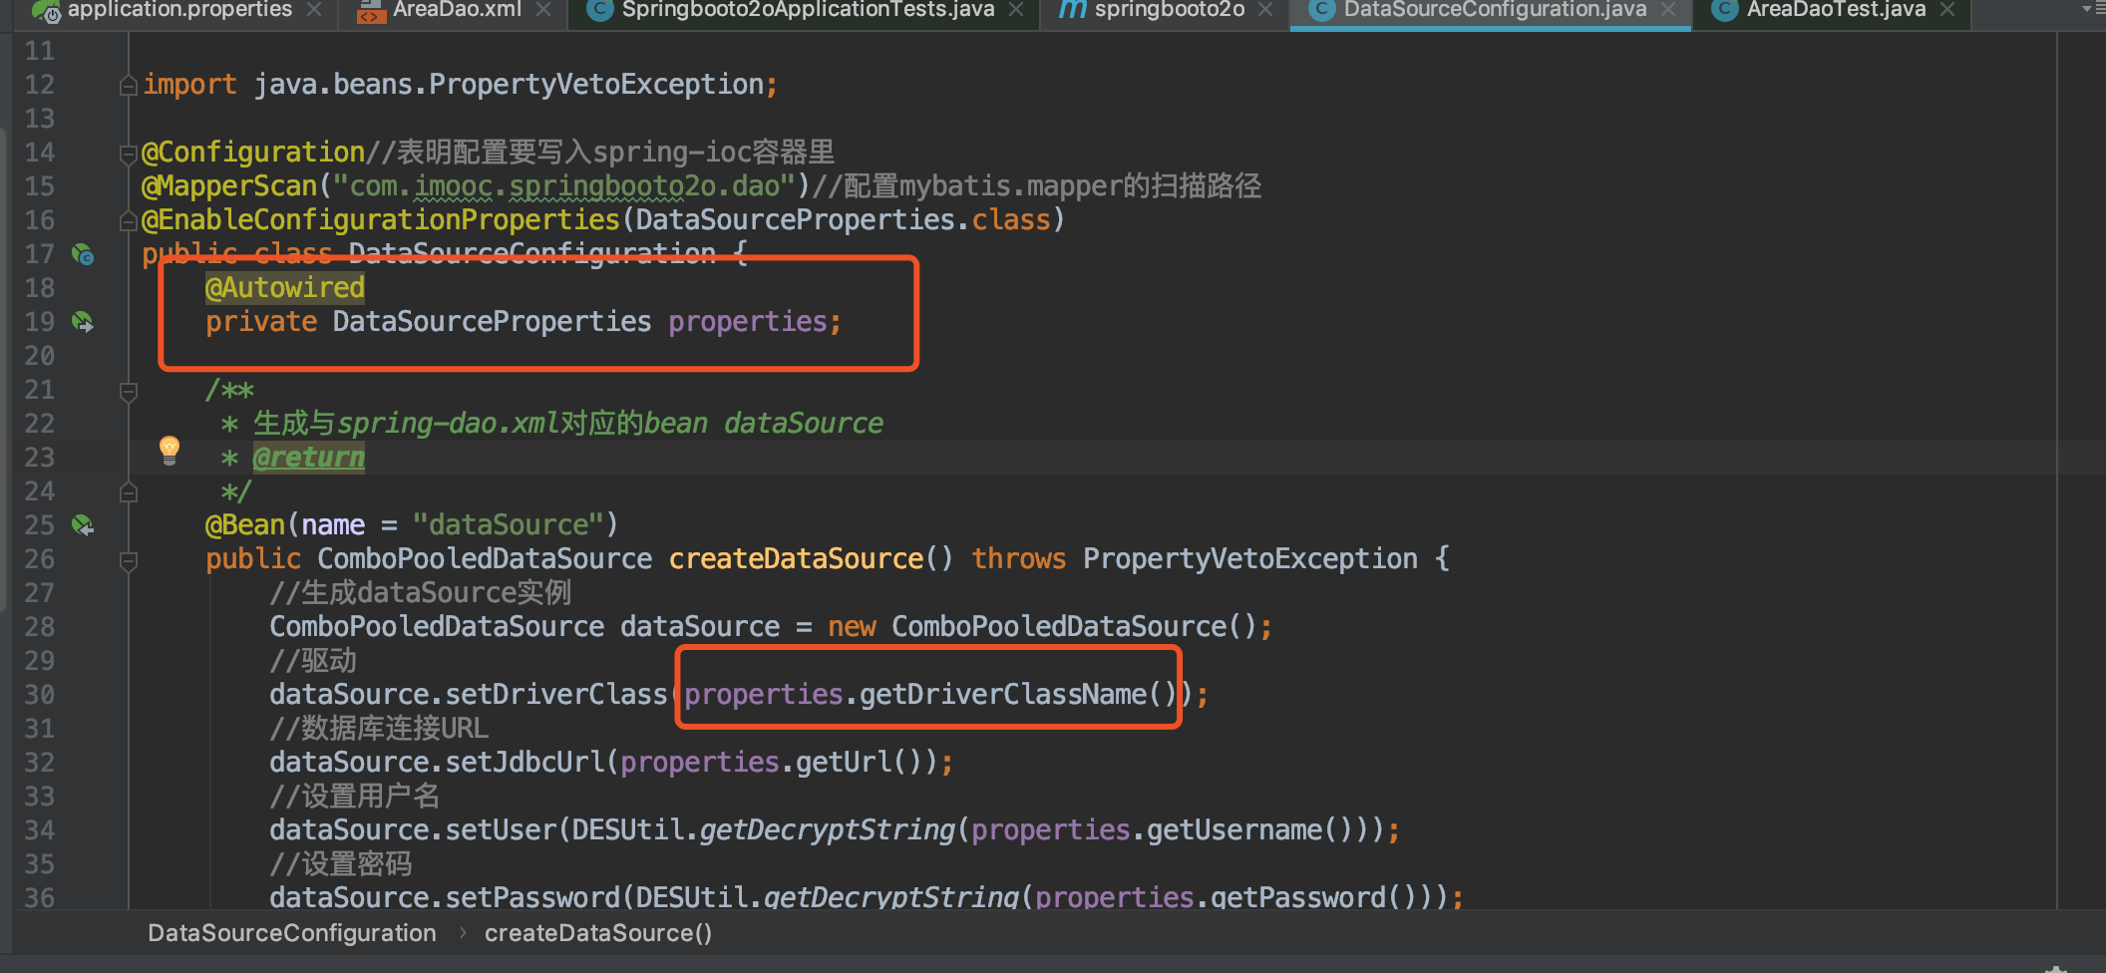
Task: Click the DataSourceProperties type on line 19
Action: click(493, 321)
